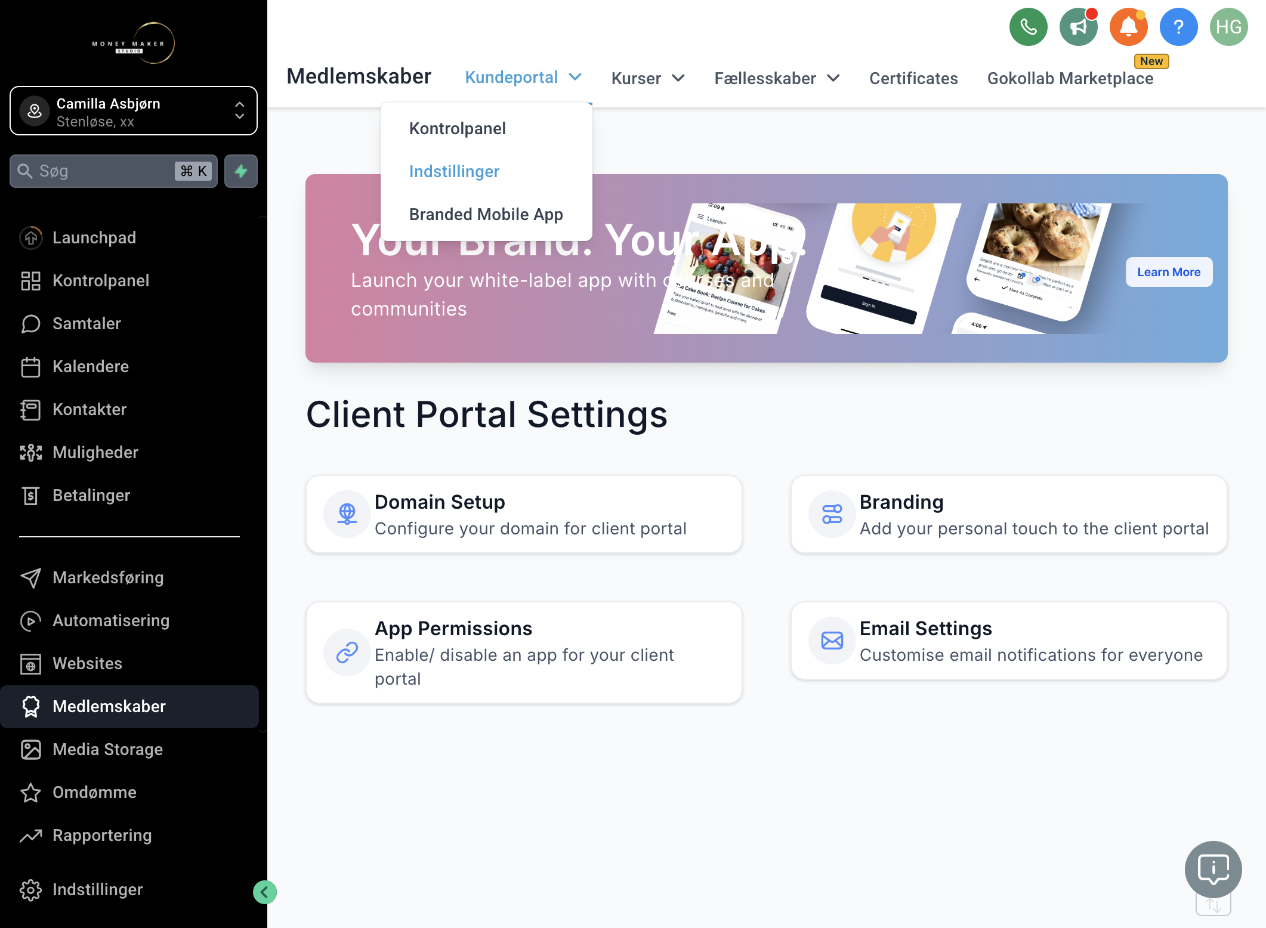
Task: Click the Launchpad icon in sidebar
Action: point(31,238)
